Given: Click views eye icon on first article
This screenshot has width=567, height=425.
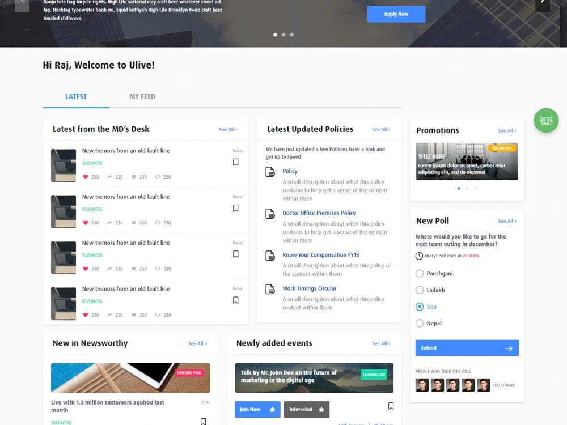Looking at the screenshot, I should (158, 177).
